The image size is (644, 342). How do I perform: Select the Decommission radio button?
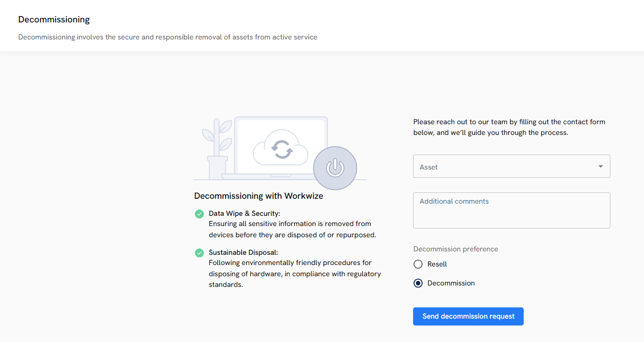[418, 283]
